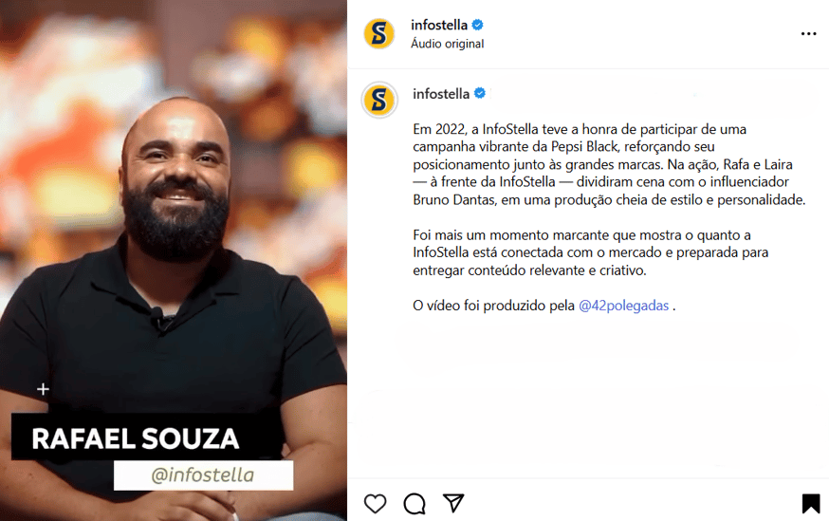Click the @infostella tag on the video
The width and height of the screenshot is (829, 521).
(203, 475)
